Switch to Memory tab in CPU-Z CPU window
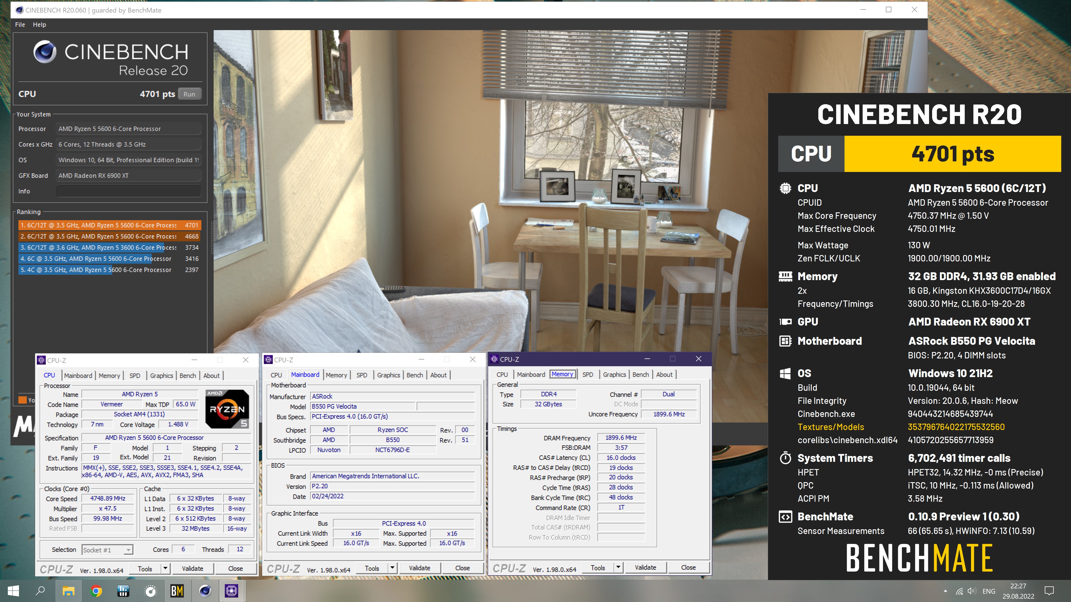 109,376
